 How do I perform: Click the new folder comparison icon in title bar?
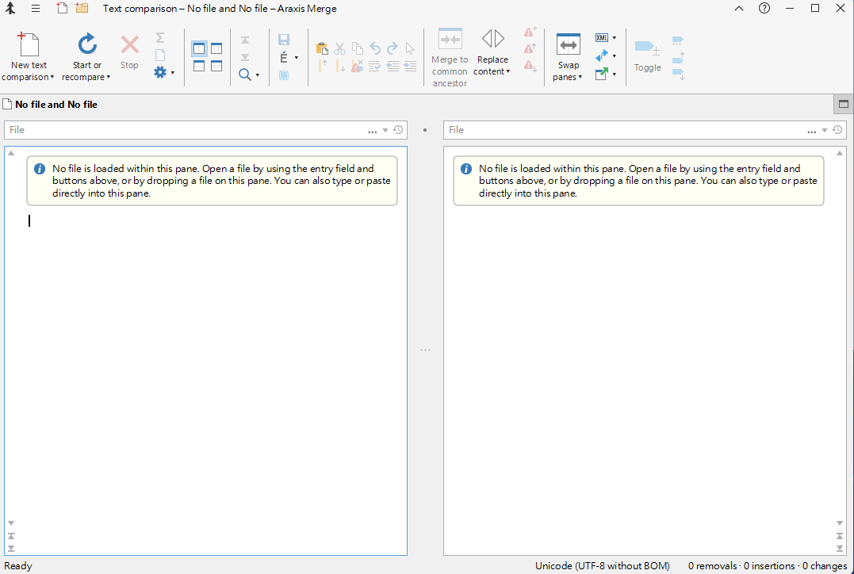(x=82, y=8)
